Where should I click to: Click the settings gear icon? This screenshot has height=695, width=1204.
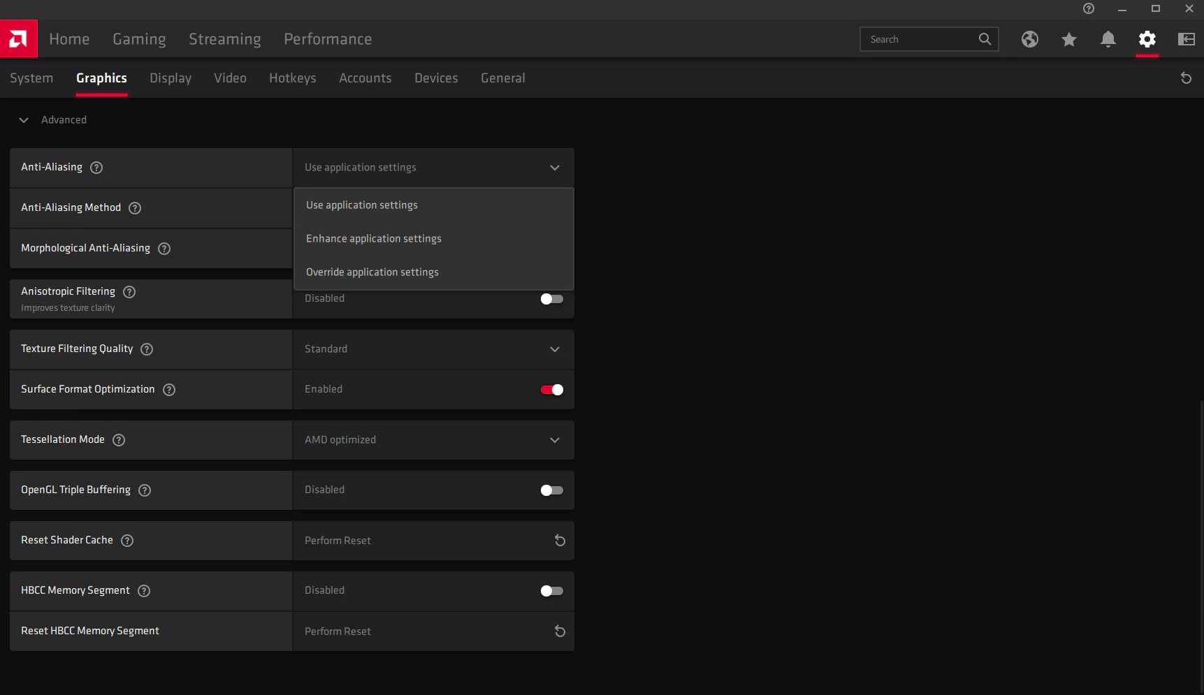click(1147, 39)
